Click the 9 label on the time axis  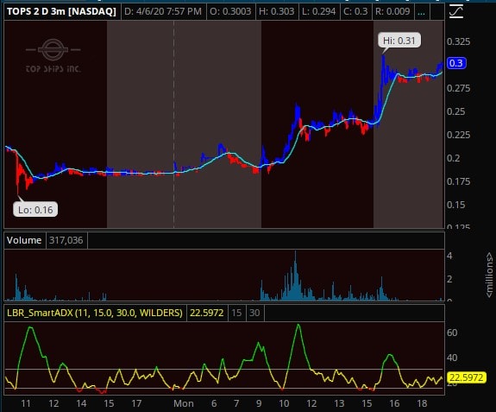tap(259, 403)
